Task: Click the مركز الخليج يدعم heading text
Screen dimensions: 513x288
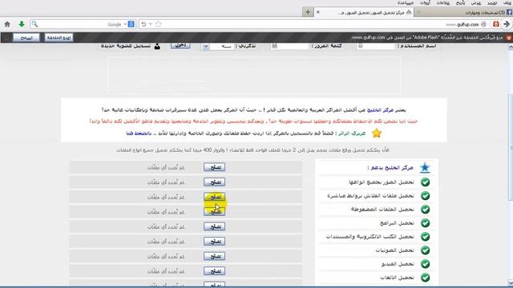Action: (390, 167)
